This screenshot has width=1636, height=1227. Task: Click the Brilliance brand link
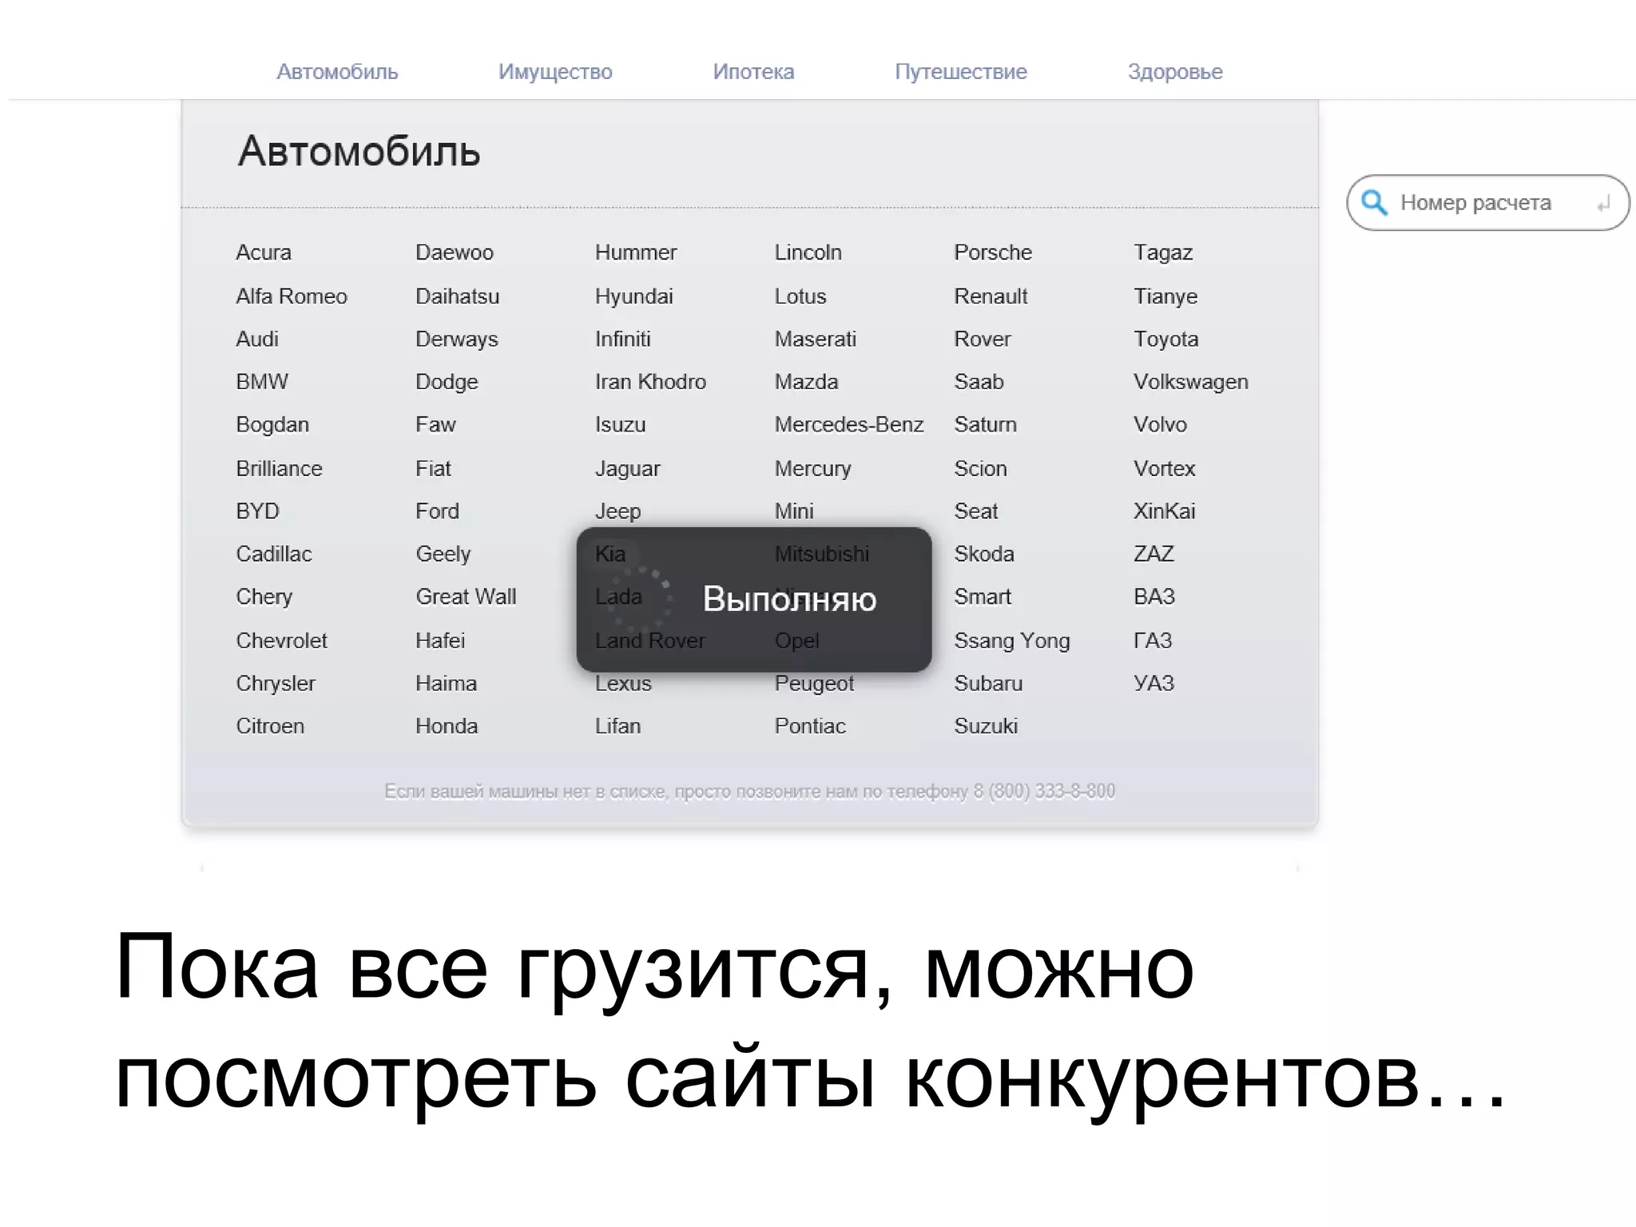coord(279,469)
